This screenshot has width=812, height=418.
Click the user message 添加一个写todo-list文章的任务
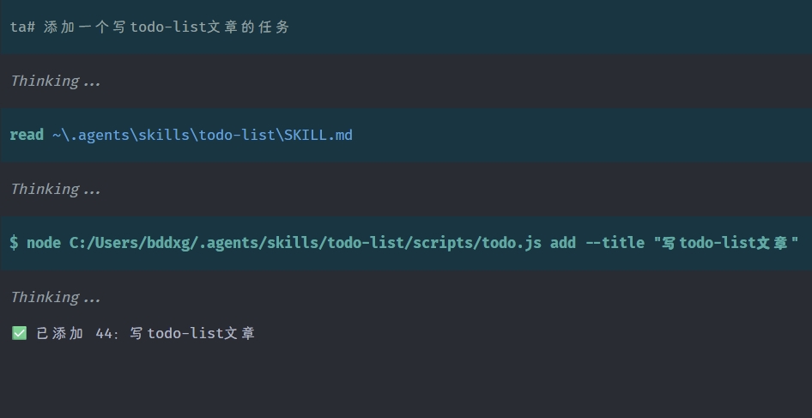167,27
